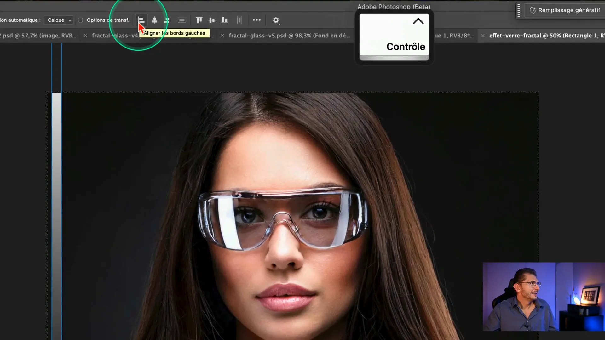The width and height of the screenshot is (605, 340).
Task: Align vertical centers of layers
Action: (212, 20)
